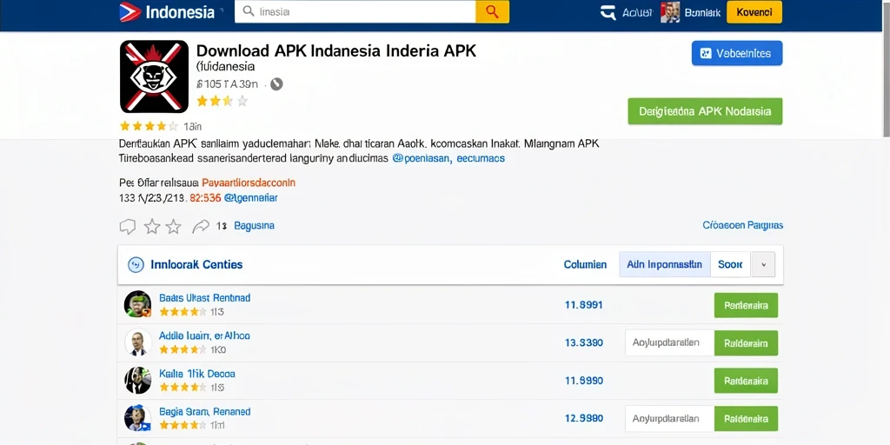Click Aoyluırıdtaretlen box in Addle luaim row
This screenshot has height=445, width=890.
670,342
